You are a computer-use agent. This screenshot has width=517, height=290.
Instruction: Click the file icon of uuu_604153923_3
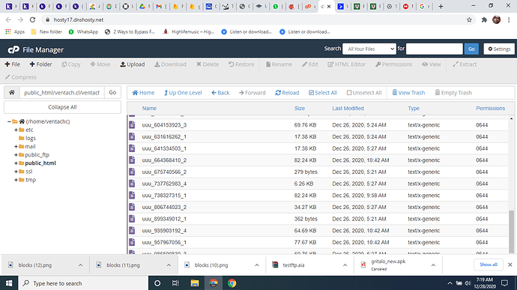(132, 125)
